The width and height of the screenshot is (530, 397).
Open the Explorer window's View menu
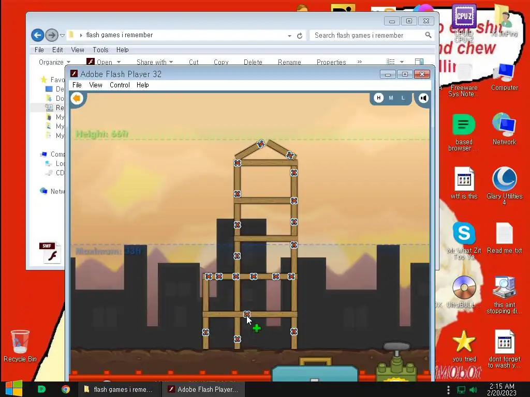[78, 50]
